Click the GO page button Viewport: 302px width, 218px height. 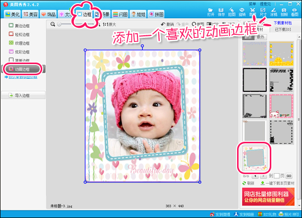coord(289,176)
